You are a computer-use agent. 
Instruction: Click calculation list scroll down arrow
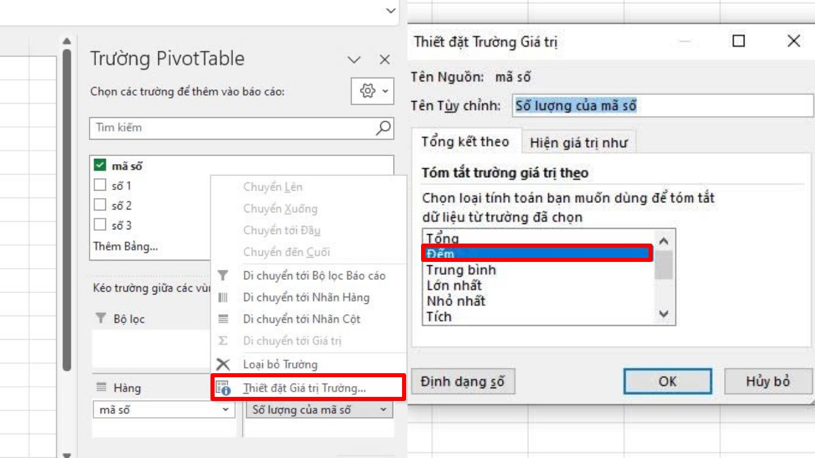pos(664,314)
